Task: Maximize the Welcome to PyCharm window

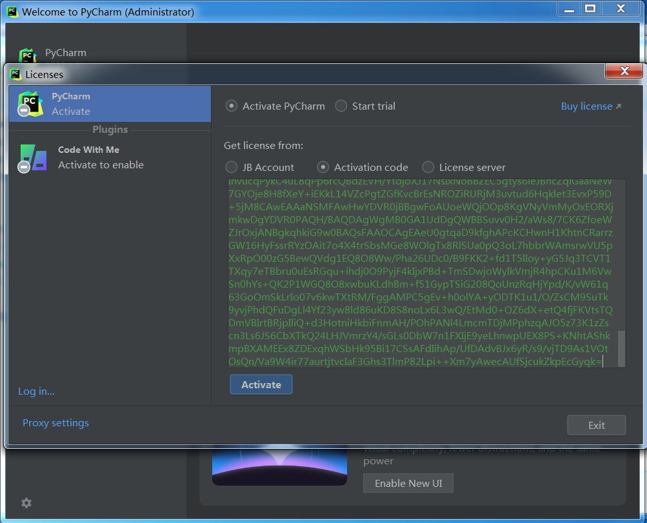Action: point(590,9)
